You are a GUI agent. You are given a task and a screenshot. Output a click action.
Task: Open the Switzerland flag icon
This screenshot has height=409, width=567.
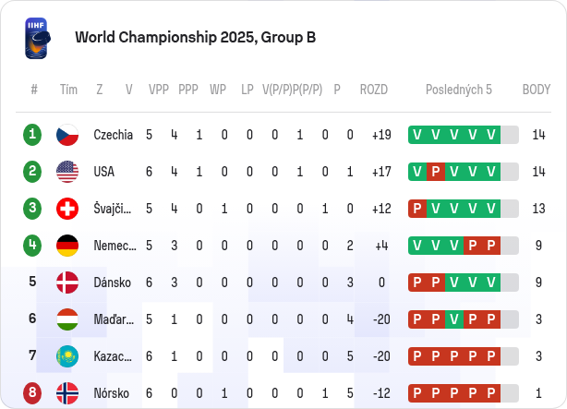(67, 209)
